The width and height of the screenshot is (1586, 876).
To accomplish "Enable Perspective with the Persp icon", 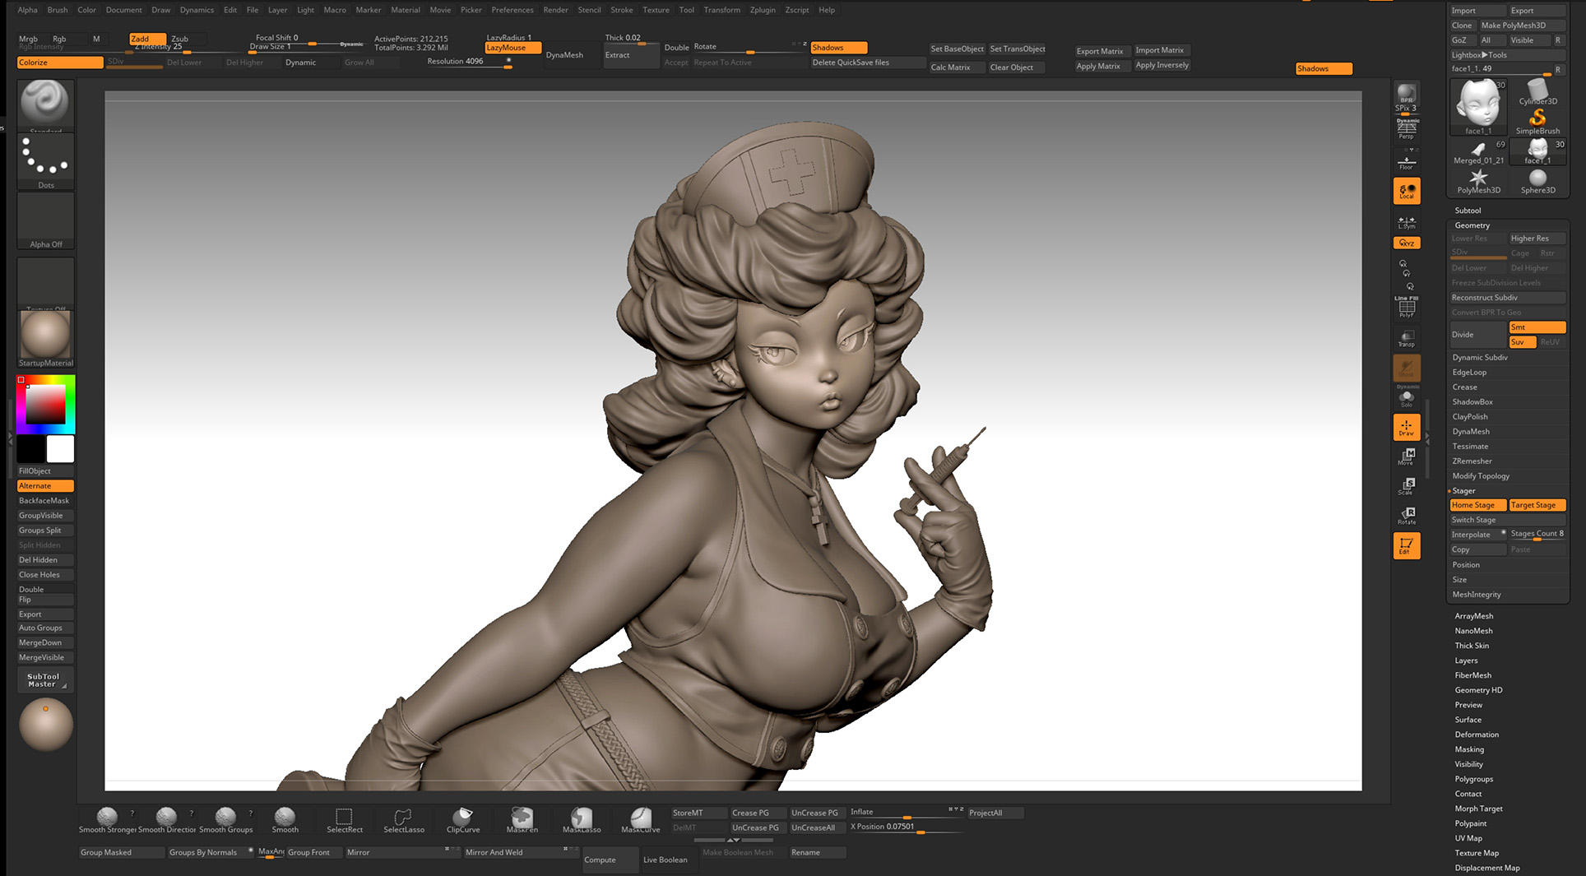I will pos(1407,126).
